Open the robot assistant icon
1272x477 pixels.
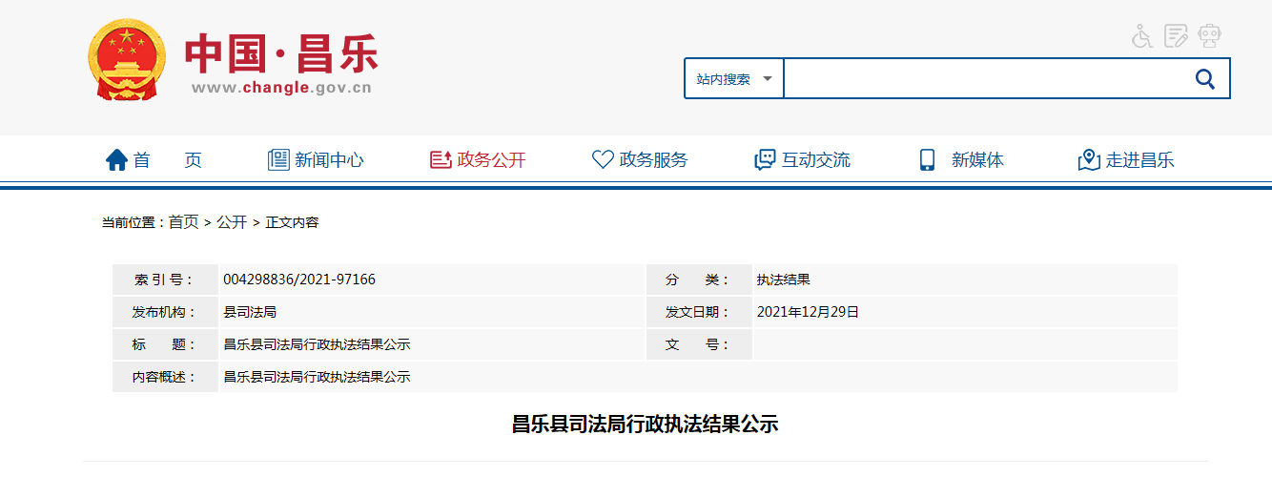click(x=1209, y=36)
